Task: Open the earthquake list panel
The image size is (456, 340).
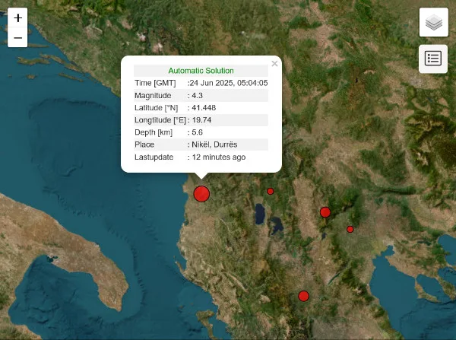Action: [433, 59]
